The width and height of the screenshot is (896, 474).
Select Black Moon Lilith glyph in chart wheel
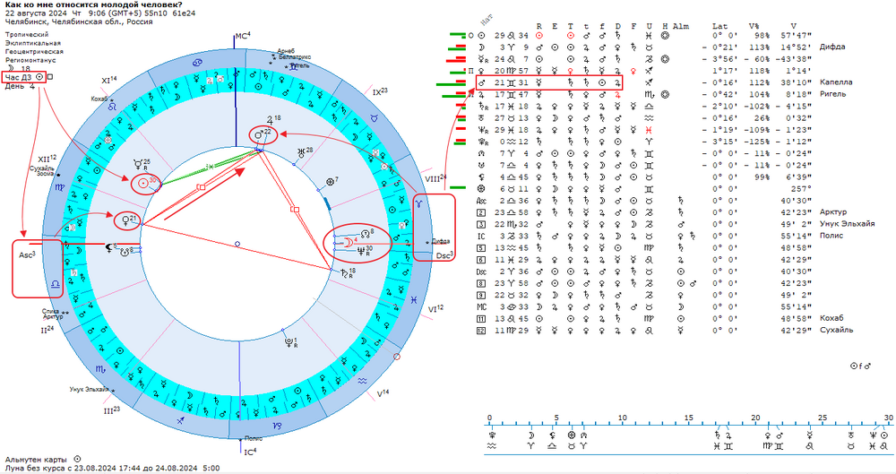coord(108,247)
